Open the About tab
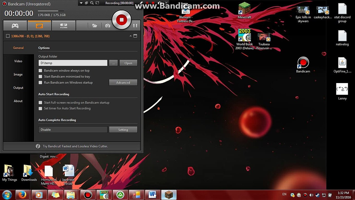This screenshot has width=355, height=200. click(18, 101)
